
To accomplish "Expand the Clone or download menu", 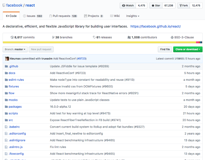I will pyautogui.click(x=188, y=49).
